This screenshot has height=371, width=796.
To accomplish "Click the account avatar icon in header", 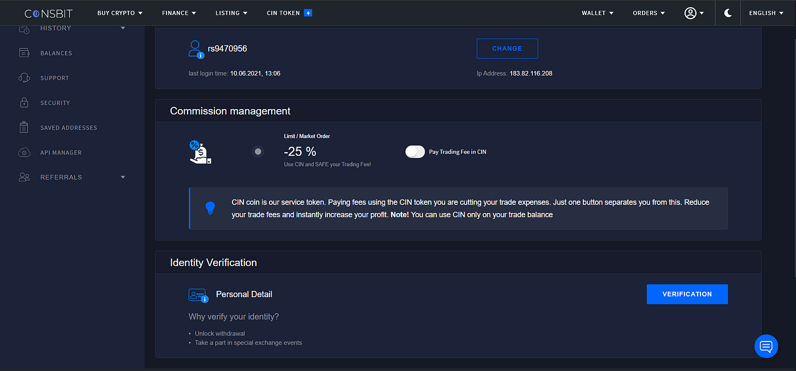I will [690, 13].
